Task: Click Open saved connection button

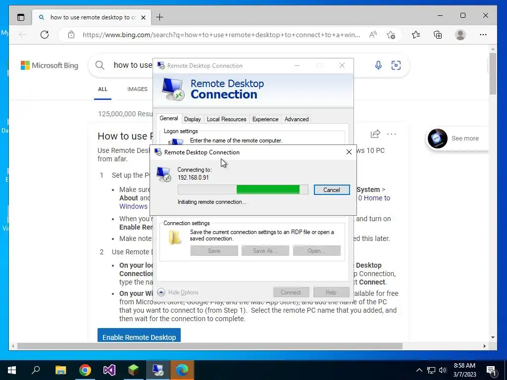Action: 316,251
